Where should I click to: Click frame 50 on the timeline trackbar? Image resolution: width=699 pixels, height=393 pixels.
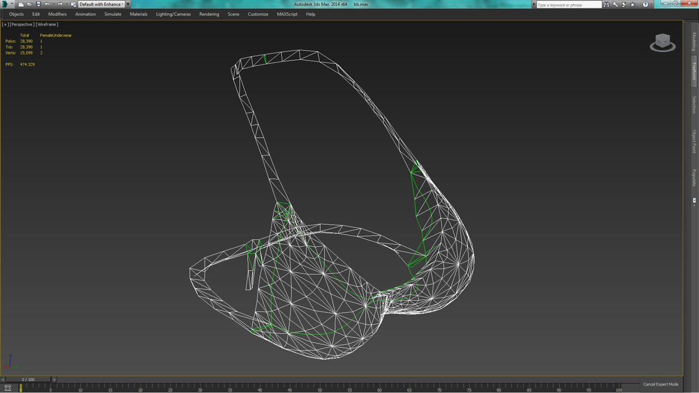pyautogui.click(x=319, y=389)
